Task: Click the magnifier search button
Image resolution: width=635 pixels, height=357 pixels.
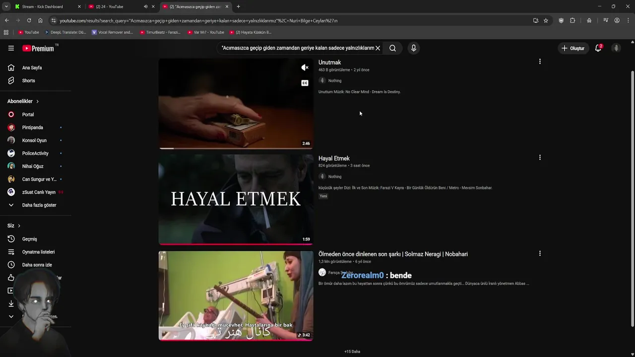Action: (392, 48)
